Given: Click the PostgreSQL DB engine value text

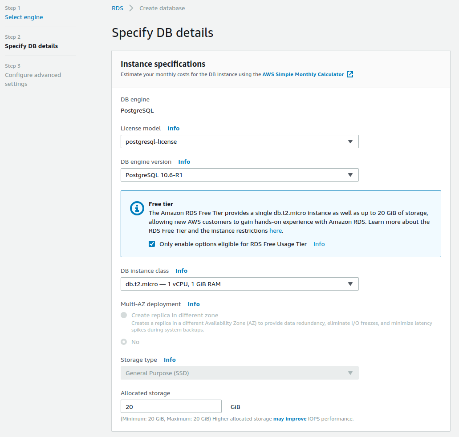Looking at the screenshot, I should point(137,111).
